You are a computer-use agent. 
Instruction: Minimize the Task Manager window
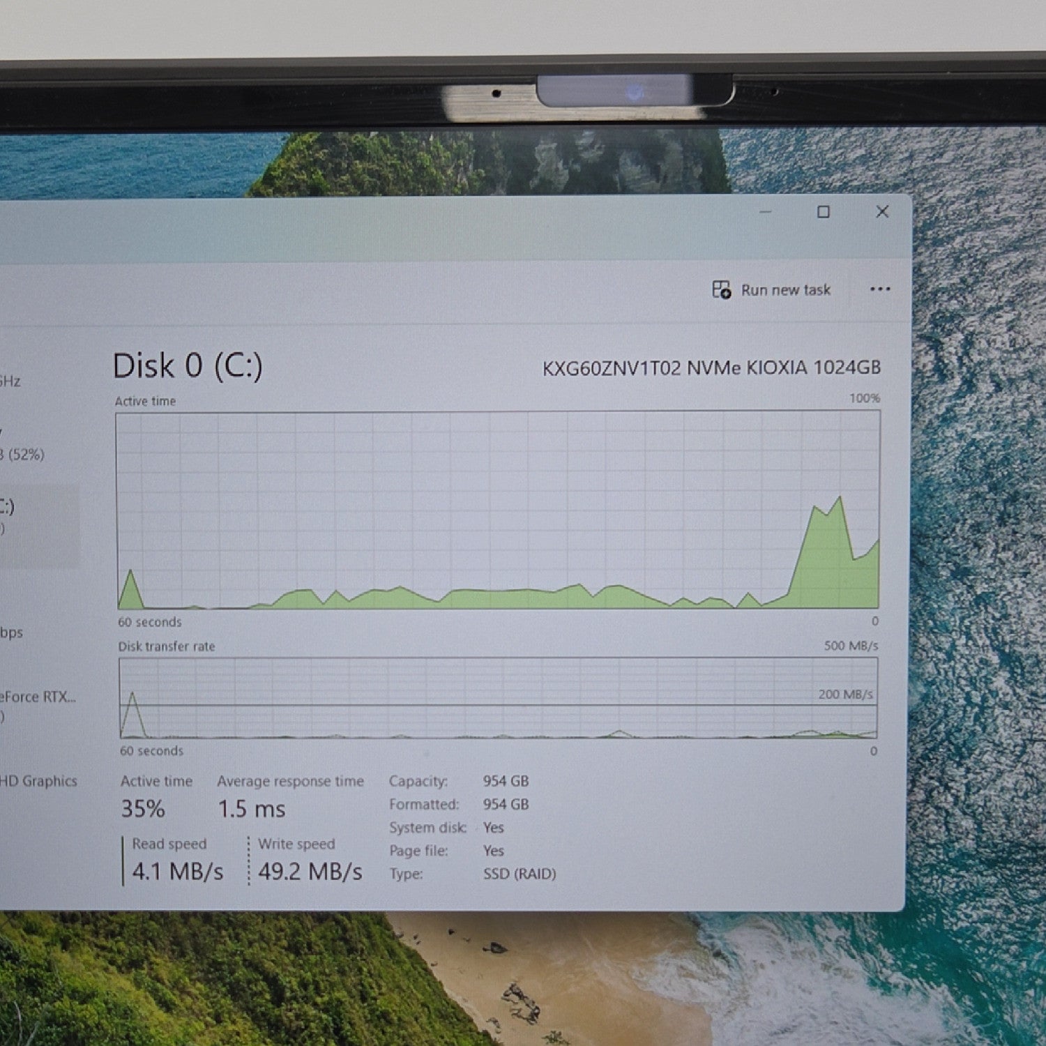tap(765, 212)
